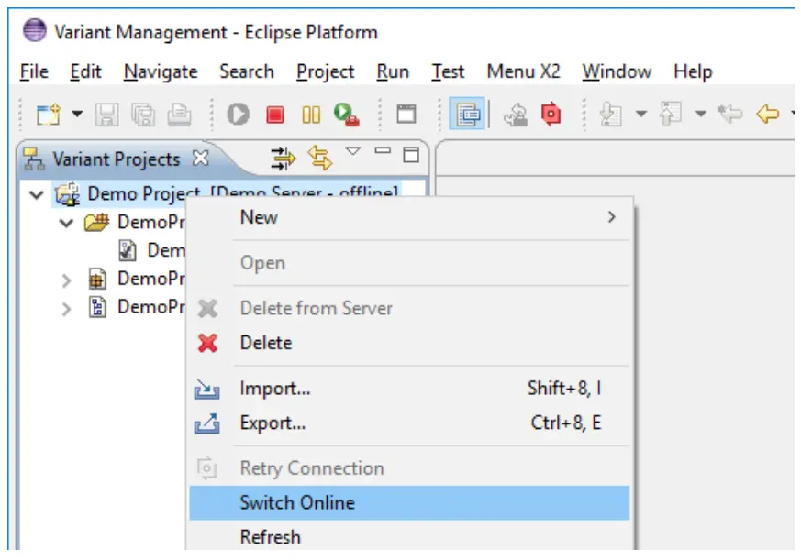Click the yellow Pause icon
801x560 pixels.
311,115
